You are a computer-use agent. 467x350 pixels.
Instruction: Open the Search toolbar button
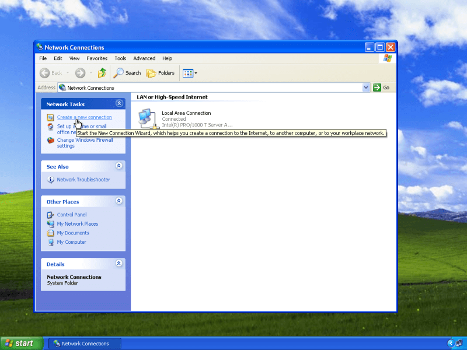click(x=127, y=73)
